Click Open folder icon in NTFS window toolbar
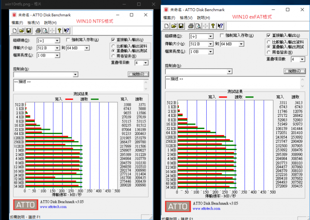The width and height of the screenshot is (310, 220). 22,31
